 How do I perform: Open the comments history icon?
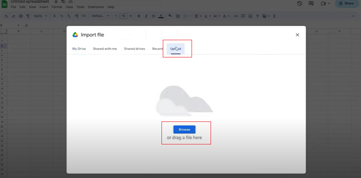point(311,3)
